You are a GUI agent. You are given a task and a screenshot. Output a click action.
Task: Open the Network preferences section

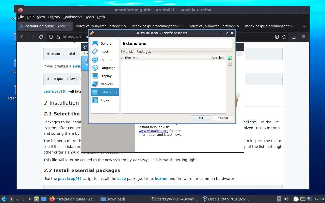[105, 84]
